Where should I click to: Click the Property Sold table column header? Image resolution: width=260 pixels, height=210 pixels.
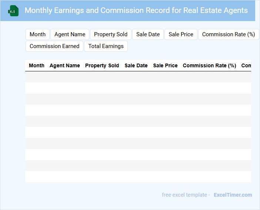[x=102, y=65]
